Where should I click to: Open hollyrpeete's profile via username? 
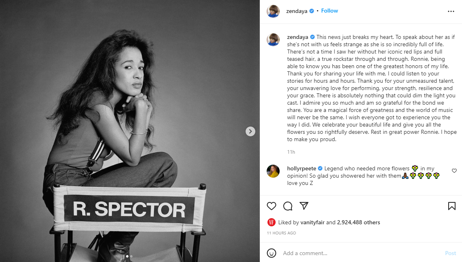click(302, 168)
